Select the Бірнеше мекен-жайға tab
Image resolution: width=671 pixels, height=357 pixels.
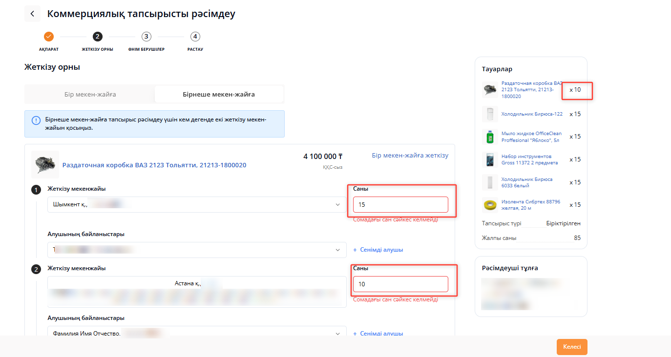[x=219, y=94]
